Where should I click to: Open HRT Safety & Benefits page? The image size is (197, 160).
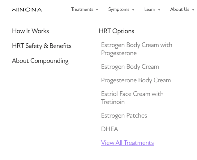point(41,46)
